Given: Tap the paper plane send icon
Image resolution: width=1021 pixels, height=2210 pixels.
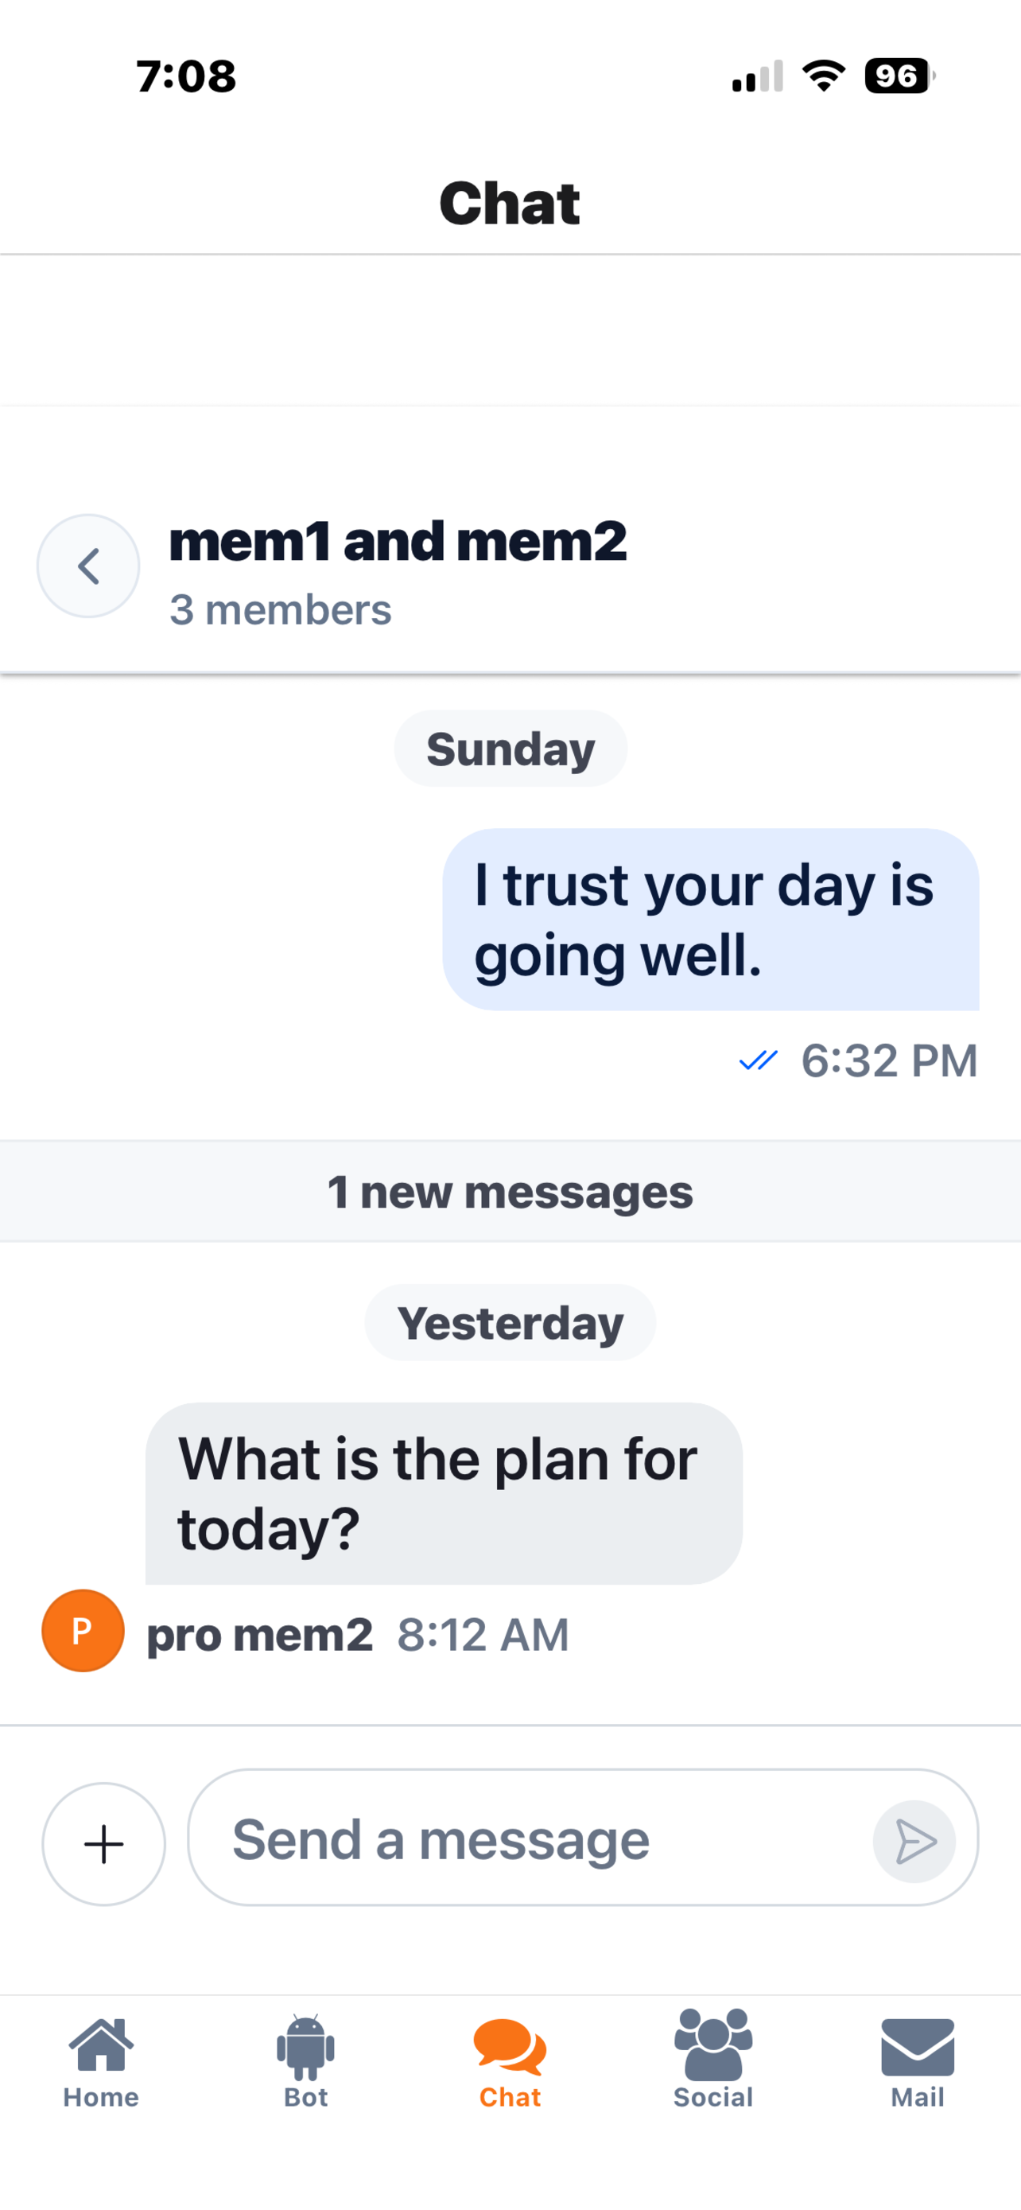Looking at the screenshot, I should [x=914, y=1842].
